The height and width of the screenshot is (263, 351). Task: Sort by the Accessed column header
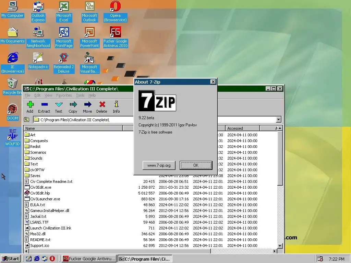pyautogui.click(x=242, y=128)
